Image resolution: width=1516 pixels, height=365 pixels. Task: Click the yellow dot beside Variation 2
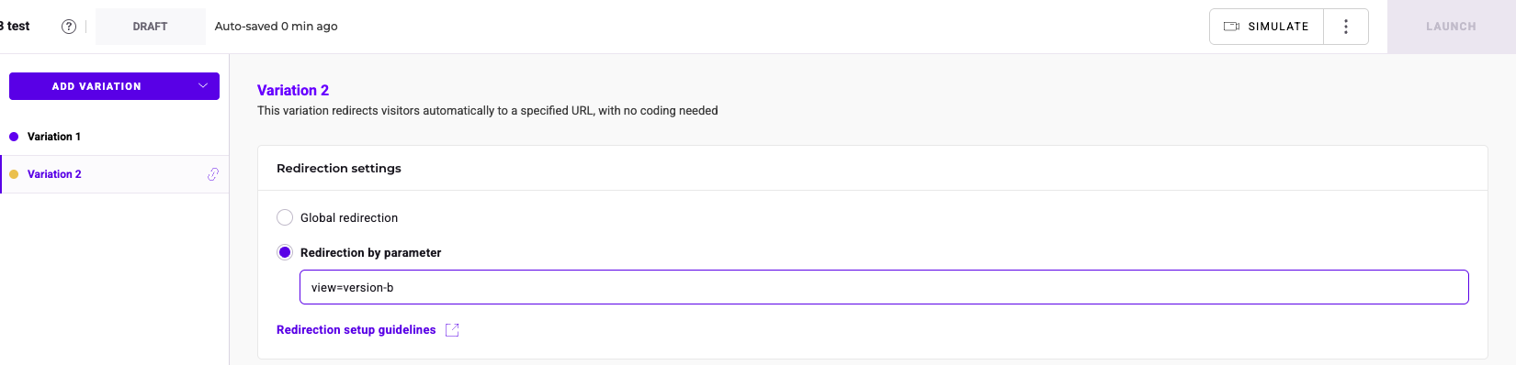[x=14, y=174]
